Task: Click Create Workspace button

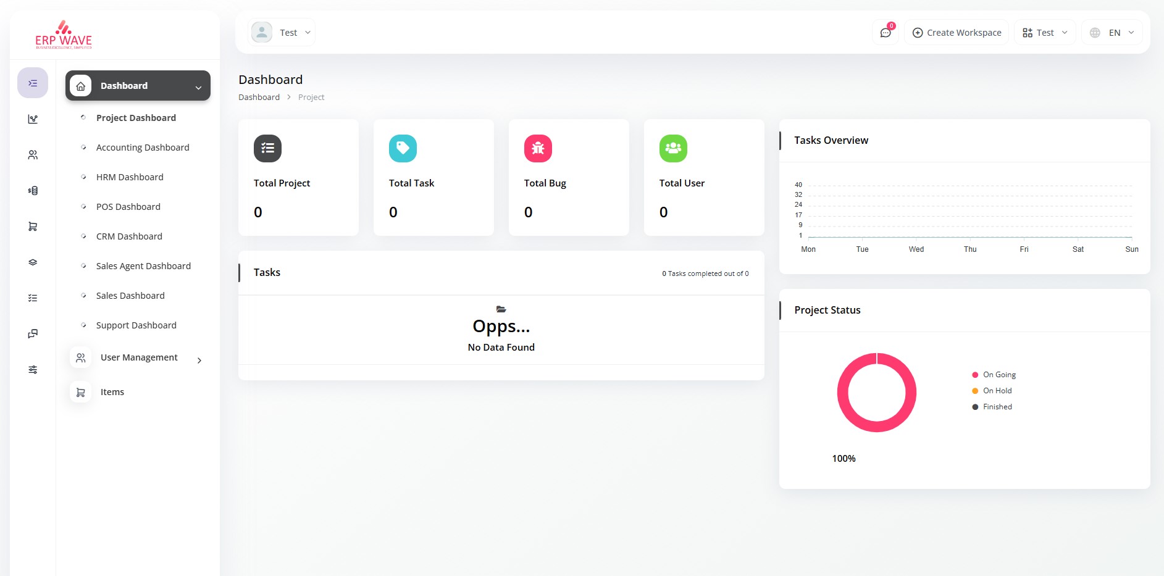Action: [957, 33]
